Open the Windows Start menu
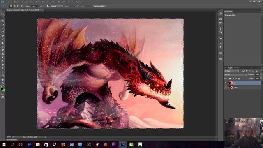 tap(4, 144)
